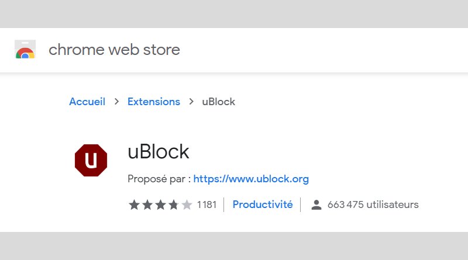Click the users person icon
The height and width of the screenshot is (260, 468).
(x=316, y=205)
